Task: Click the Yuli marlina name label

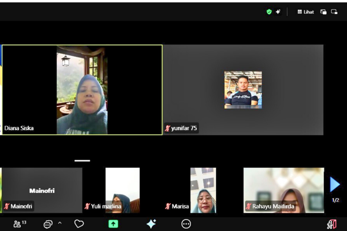Action: click(106, 206)
